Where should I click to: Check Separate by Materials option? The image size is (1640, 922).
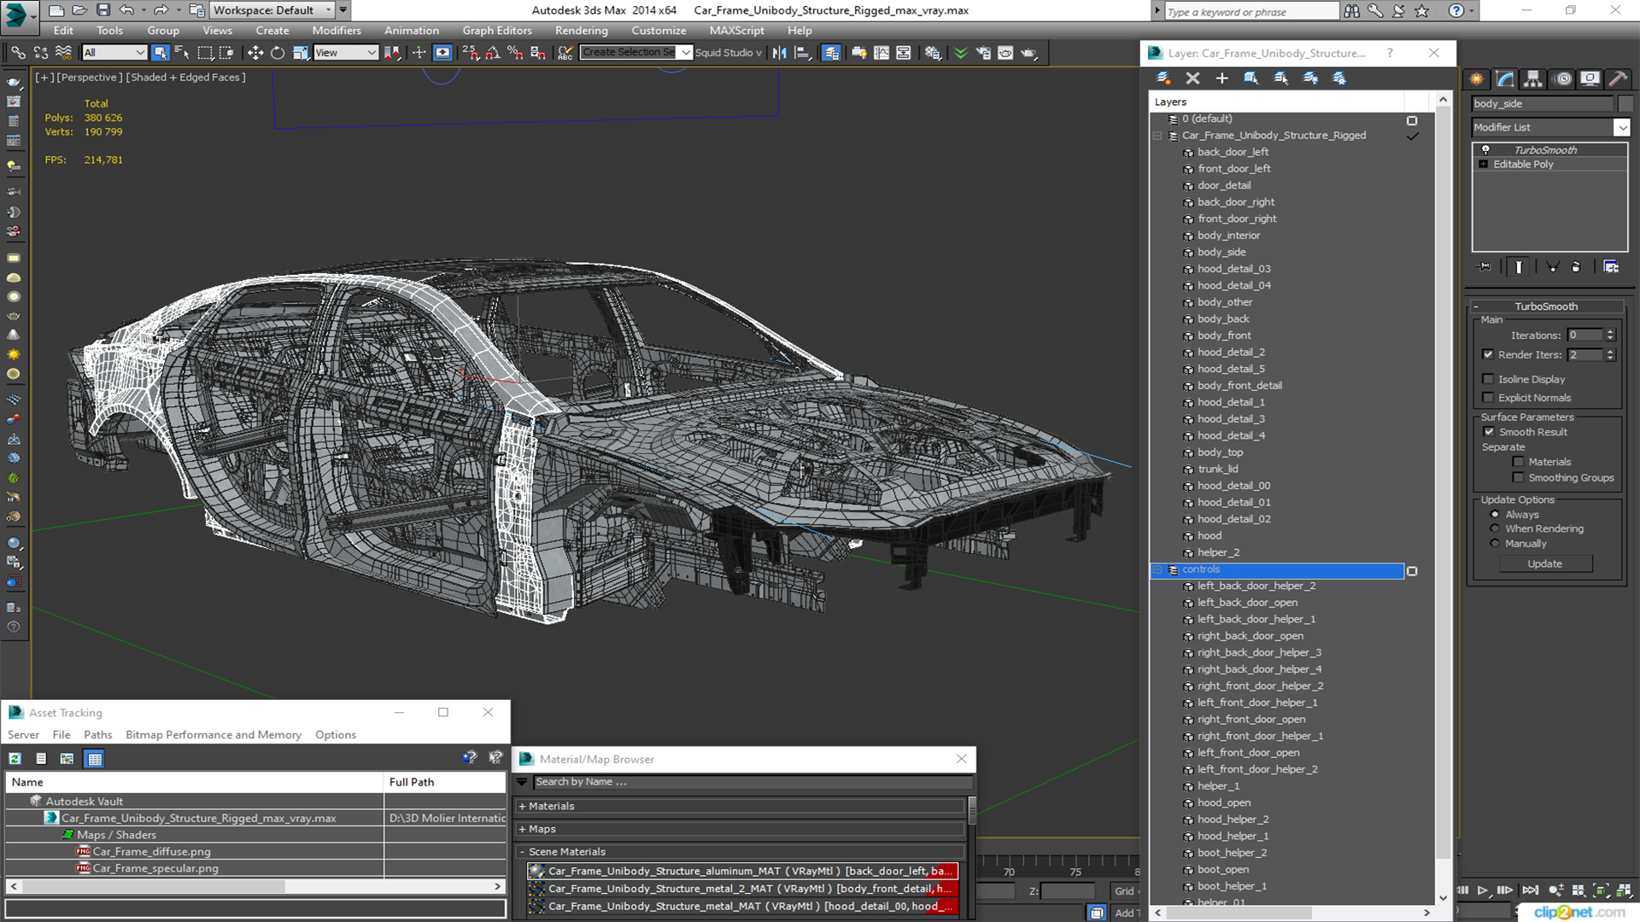[1518, 462]
